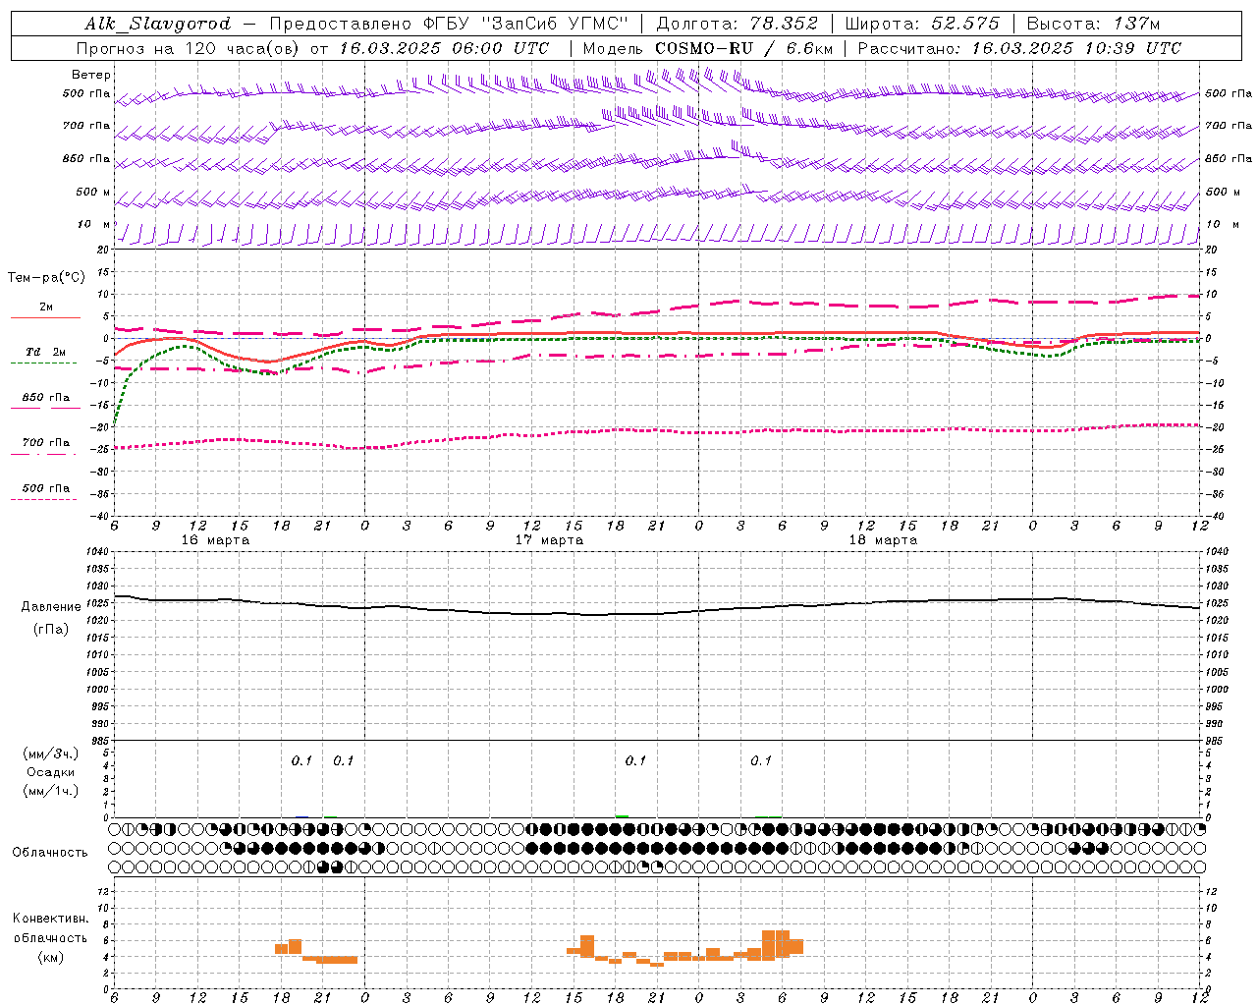Image resolution: width=1257 pixels, height=1006 pixels.
Task: Click the small green precipitation bar
Action: (622, 815)
